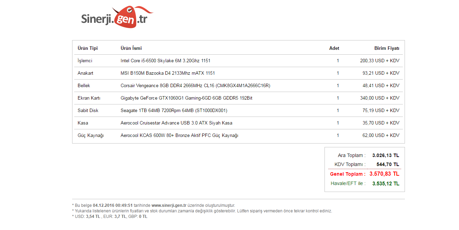Click the 62,00 USD + KDV price

(x=381, y=135)
